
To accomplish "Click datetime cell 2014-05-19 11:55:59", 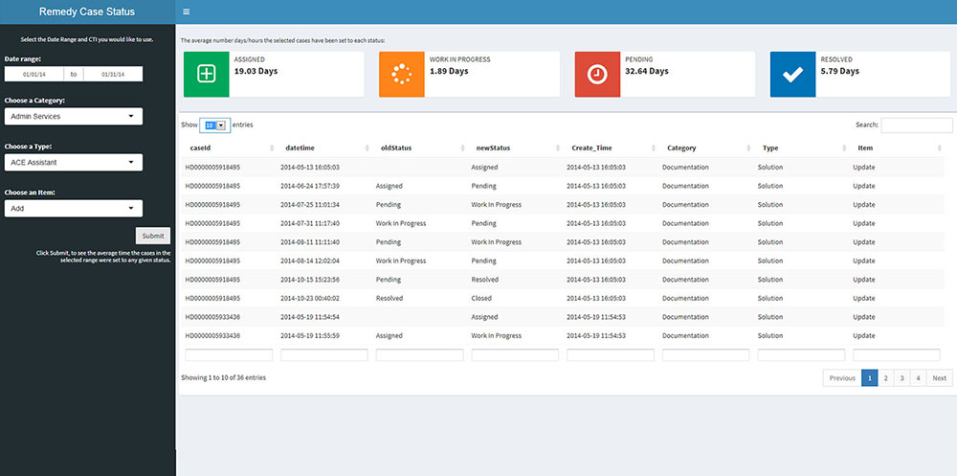I will click(310, 336).
